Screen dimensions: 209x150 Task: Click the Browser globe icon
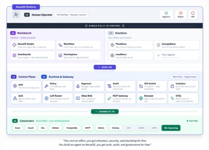[x=141, y=98]
